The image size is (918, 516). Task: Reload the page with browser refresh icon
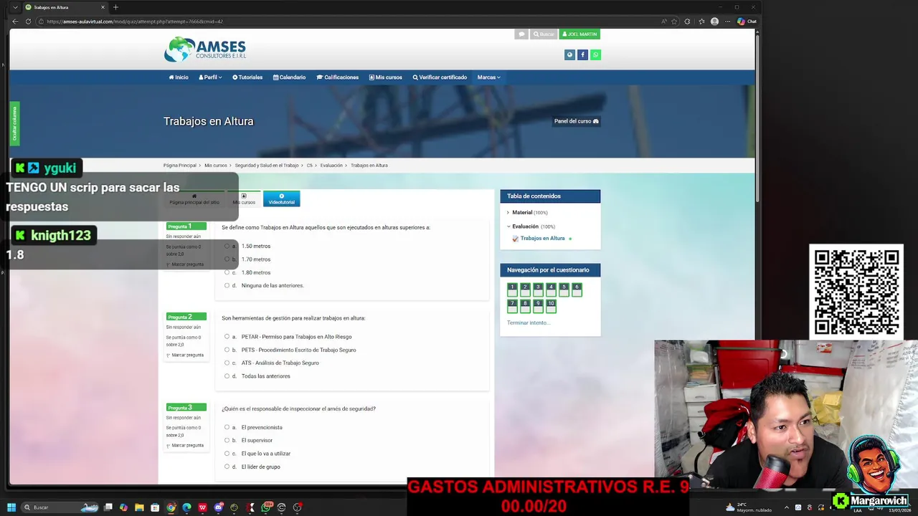coord(28,21)
